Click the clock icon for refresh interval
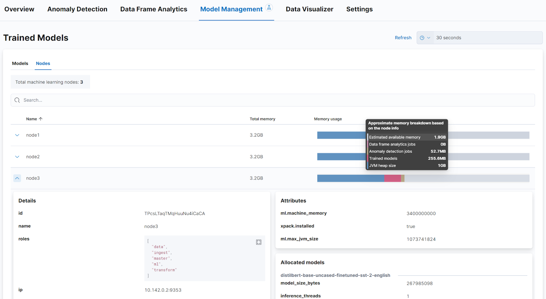This screenshot has width=546, height=299. (x=422, y=38)
